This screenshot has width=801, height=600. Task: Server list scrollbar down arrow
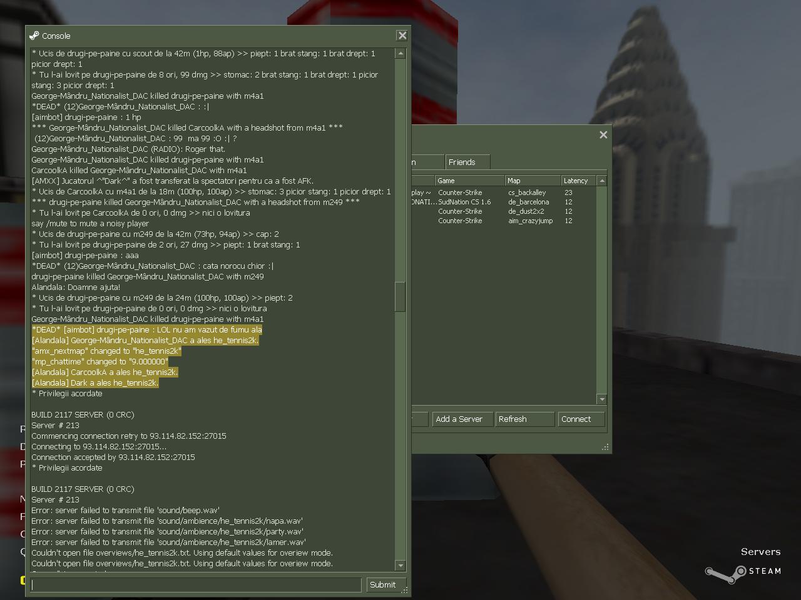click(x=602, y=399)
